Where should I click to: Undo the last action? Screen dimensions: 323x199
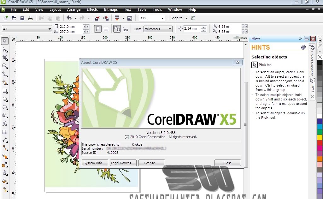coord(69,18)
